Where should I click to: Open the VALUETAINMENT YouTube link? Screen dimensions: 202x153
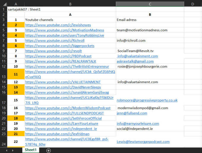63,82
